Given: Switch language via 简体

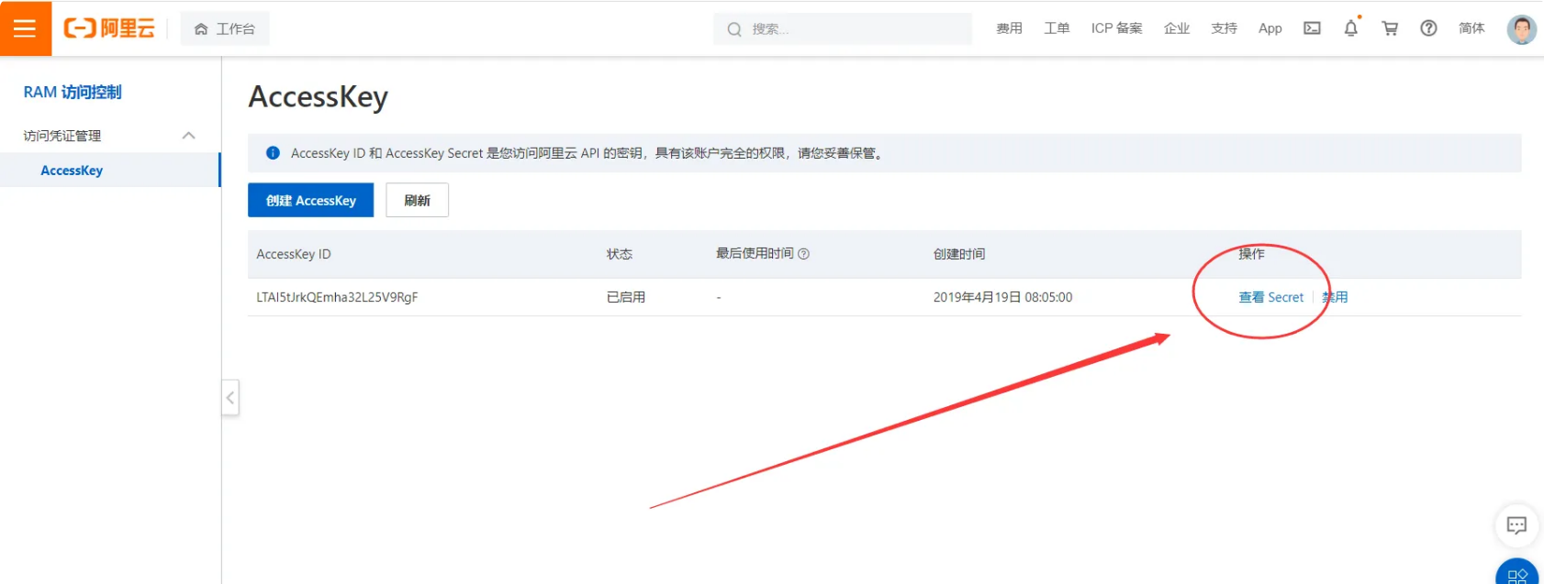Looking at the screenshot, I should point(1471,28).
